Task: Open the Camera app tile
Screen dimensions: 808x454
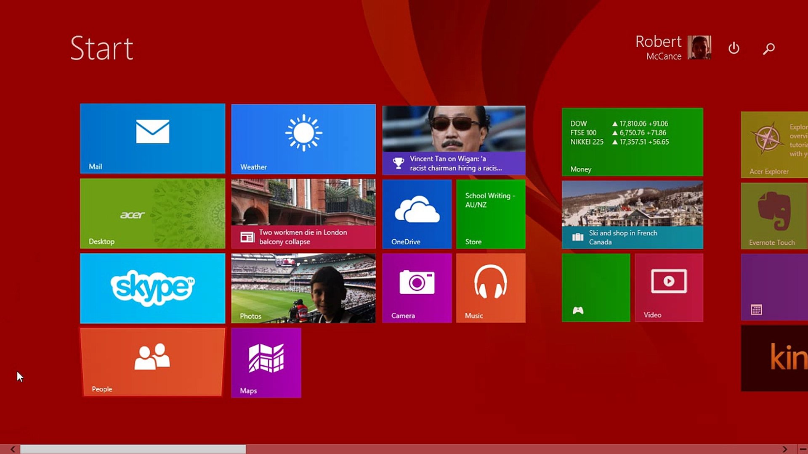Action: (417, 288)
